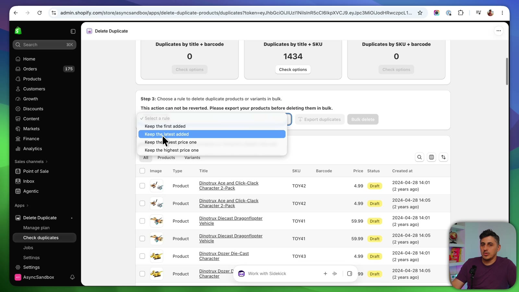The image size is (519, 292).
Task: Check the 14:01 Dragonflopter TOY41 row
Action: pos(142,221)
